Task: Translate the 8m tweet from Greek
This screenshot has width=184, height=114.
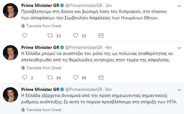Action: 41,110
